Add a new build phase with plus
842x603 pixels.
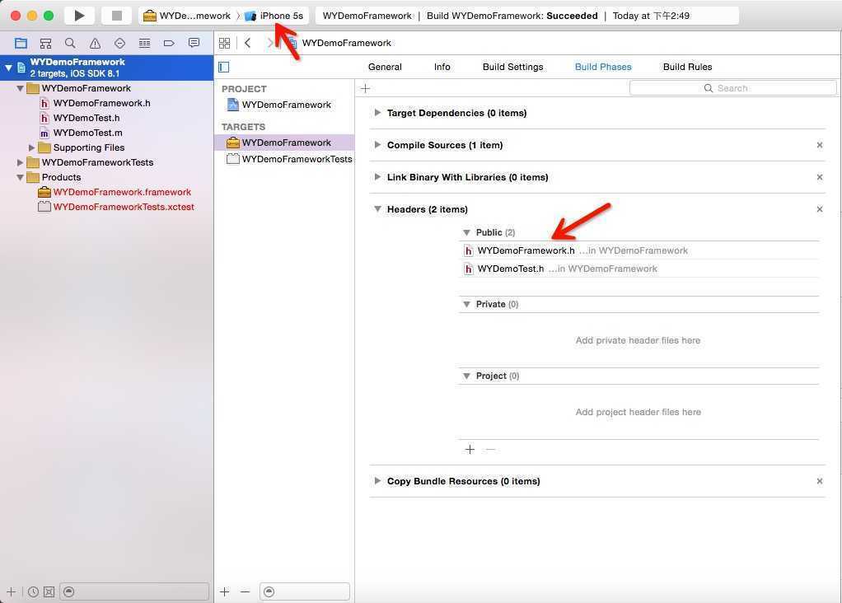(x=365, y=89)
